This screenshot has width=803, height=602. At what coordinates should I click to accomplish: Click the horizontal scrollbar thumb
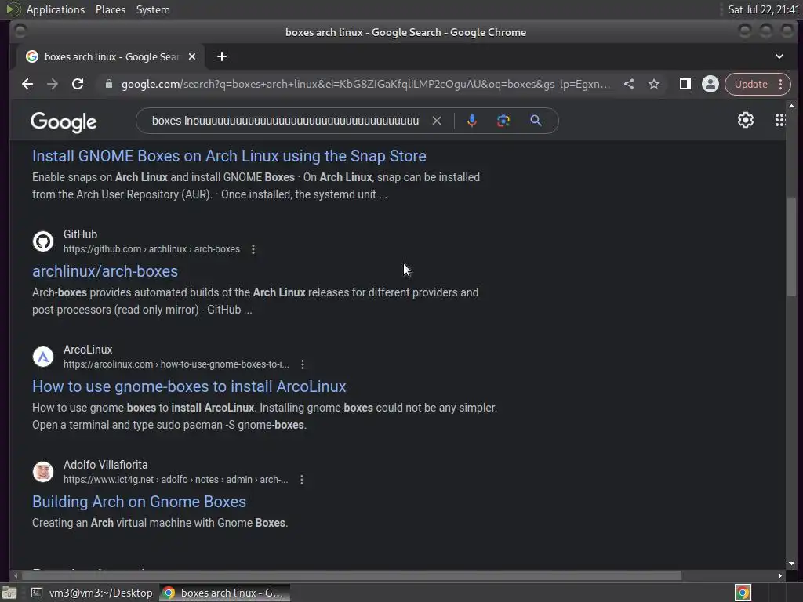(x=351, y=576)
